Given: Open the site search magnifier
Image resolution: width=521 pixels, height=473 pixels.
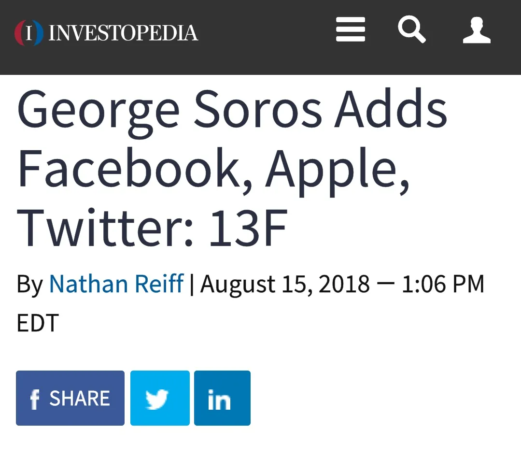Looking at the screenshot, I should coord(412,29).
